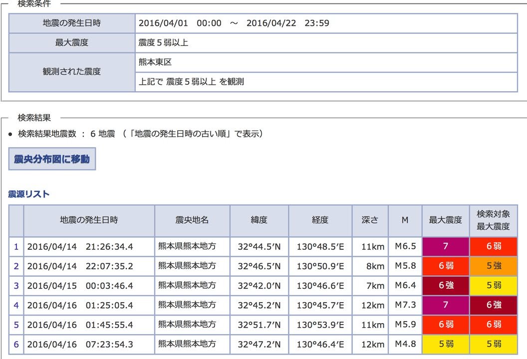
Task: Open the number 6 entry link
Action: (x=16, y=344)
